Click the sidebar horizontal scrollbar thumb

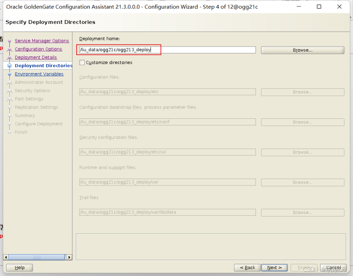coord(37,257)
